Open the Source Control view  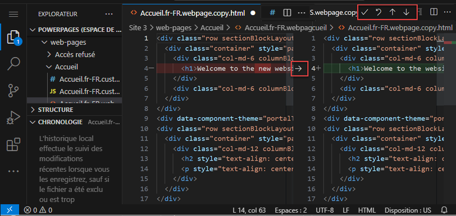[x=13, y=91]
